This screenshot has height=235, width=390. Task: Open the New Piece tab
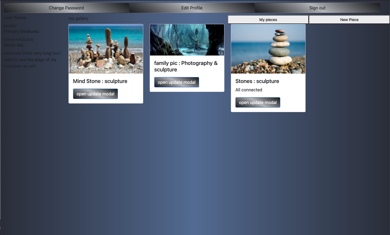349,19
